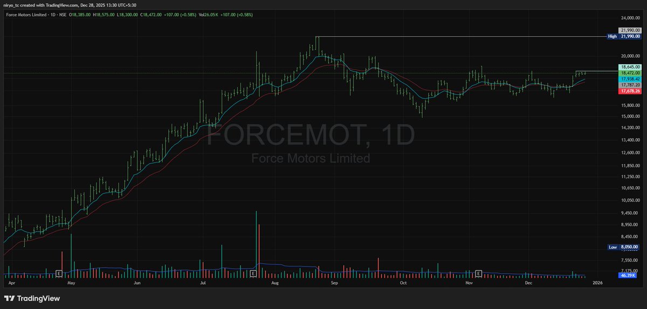Click the 24,000.00 price axis level
The image size is (647, 309).
click(630, 18)
